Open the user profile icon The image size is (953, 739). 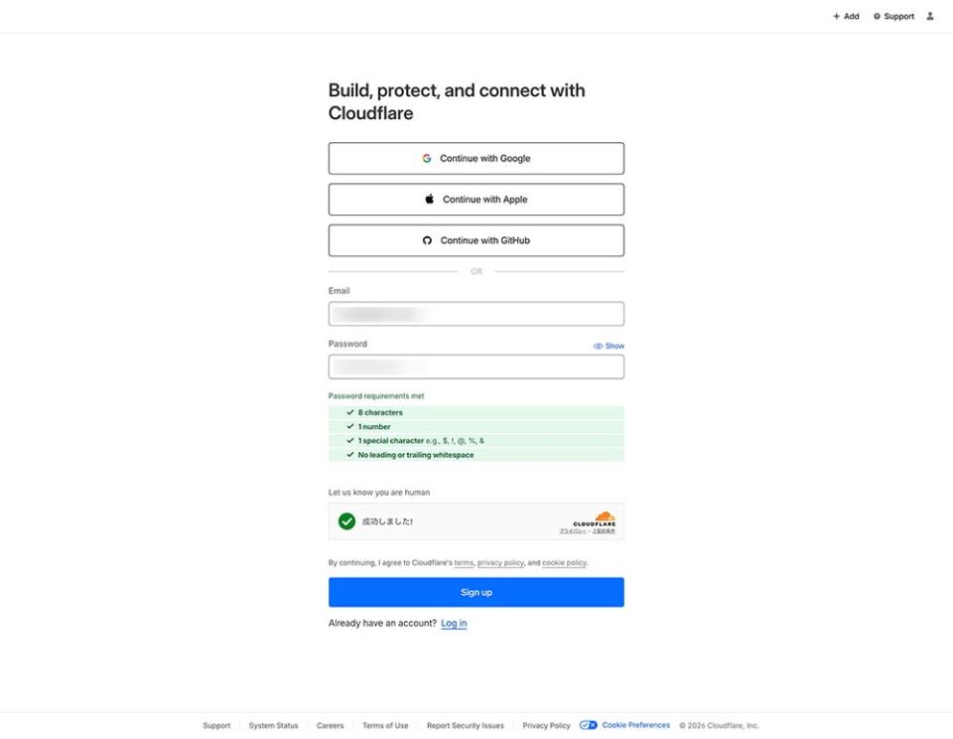point(930,17)
